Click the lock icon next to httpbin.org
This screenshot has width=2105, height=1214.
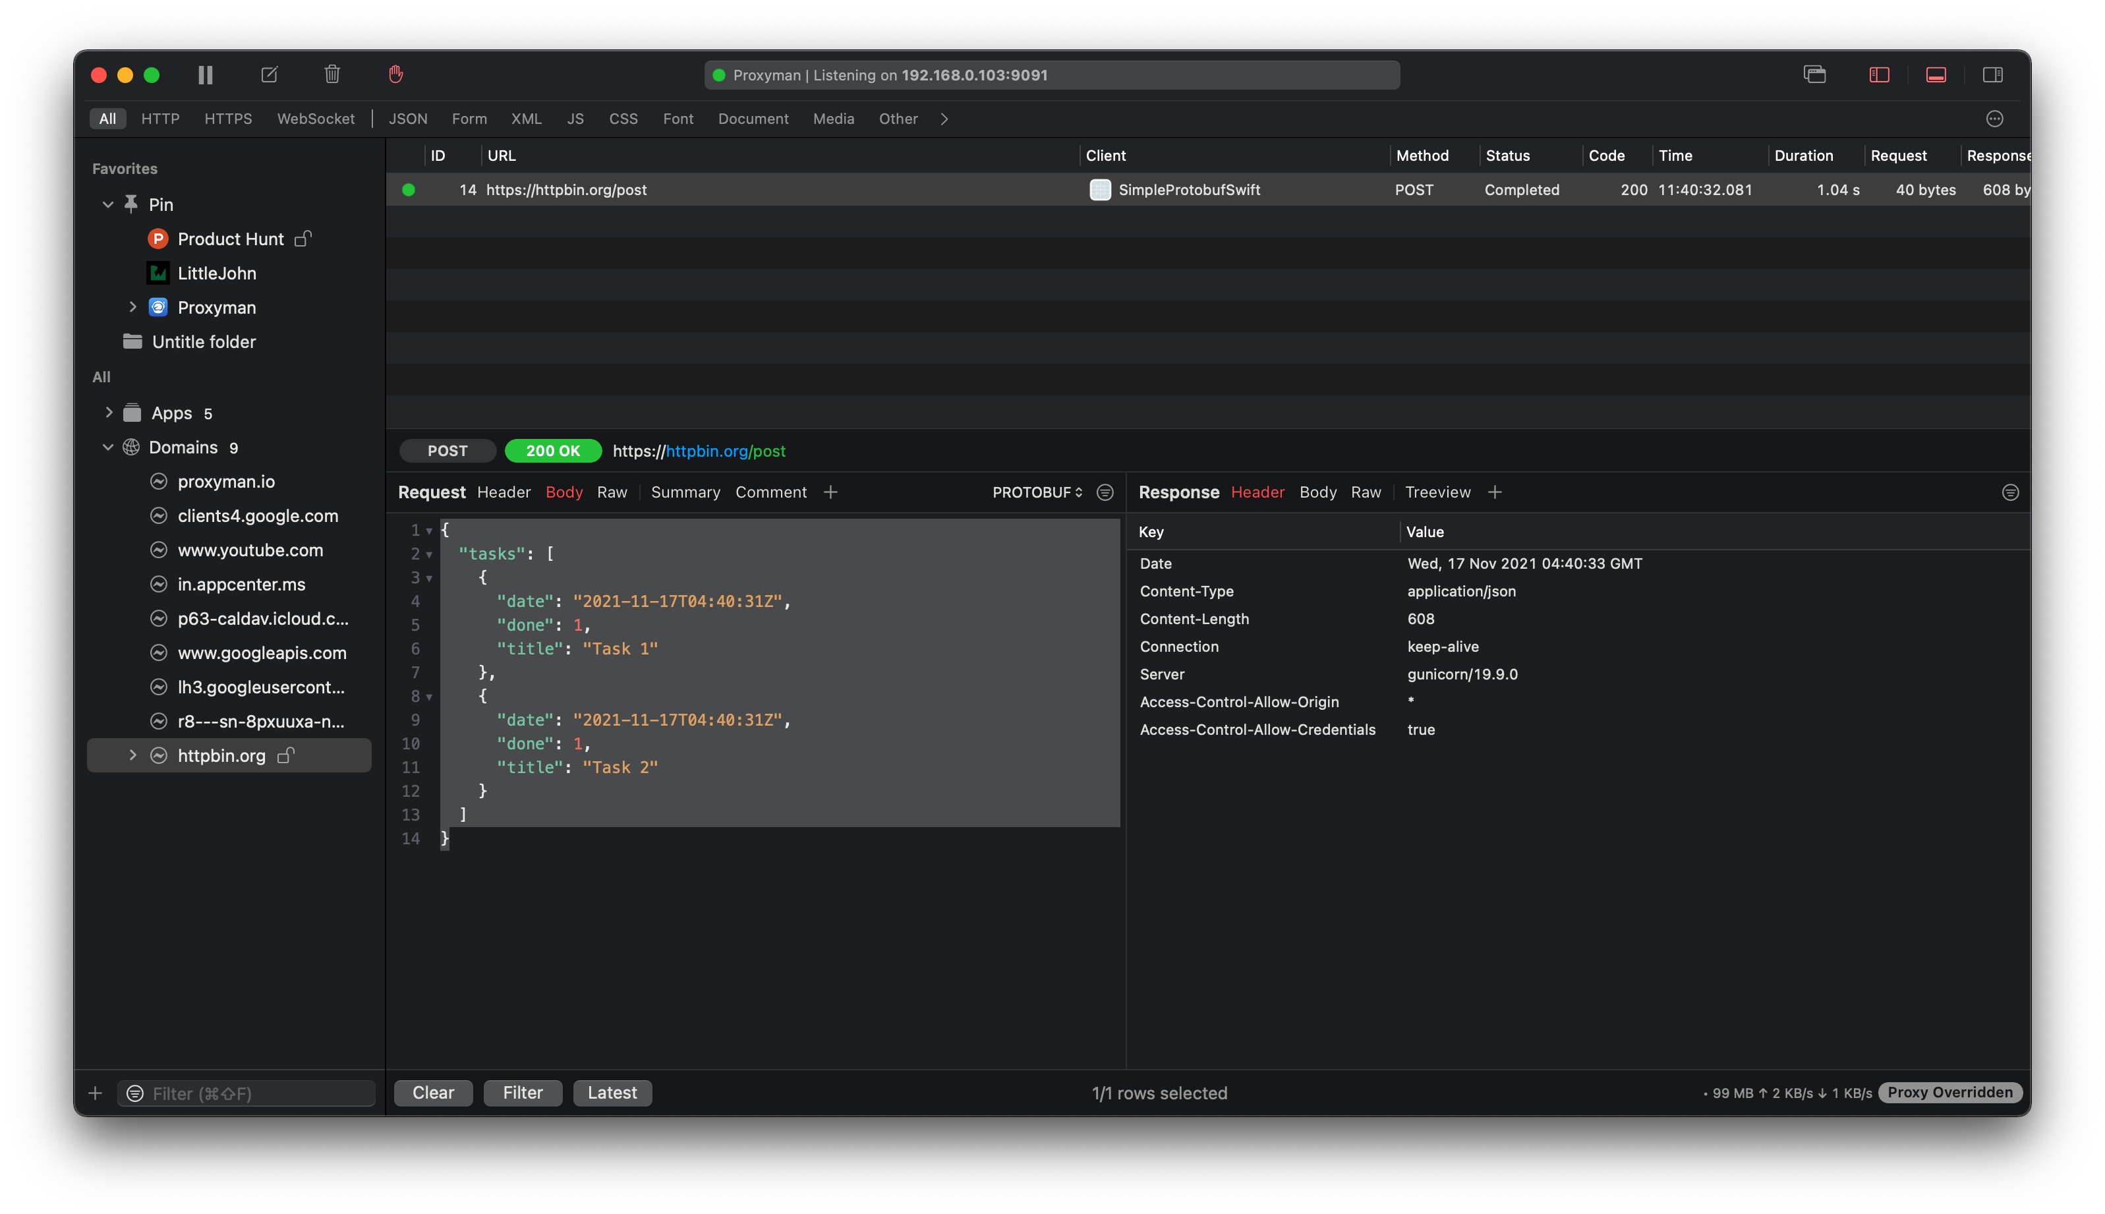click(x=286, y=755)
